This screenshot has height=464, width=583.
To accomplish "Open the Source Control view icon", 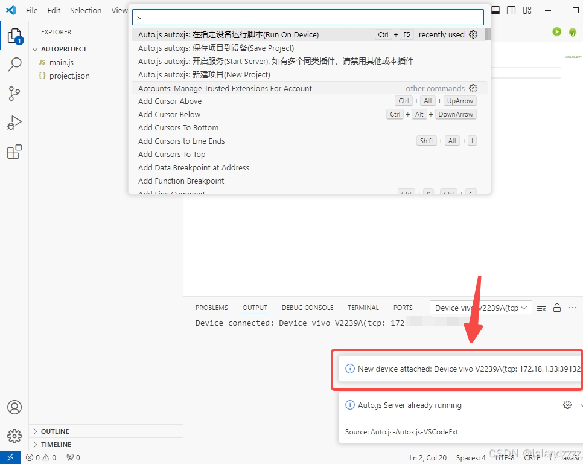I will pyautogui.click(x=14, y=94).
